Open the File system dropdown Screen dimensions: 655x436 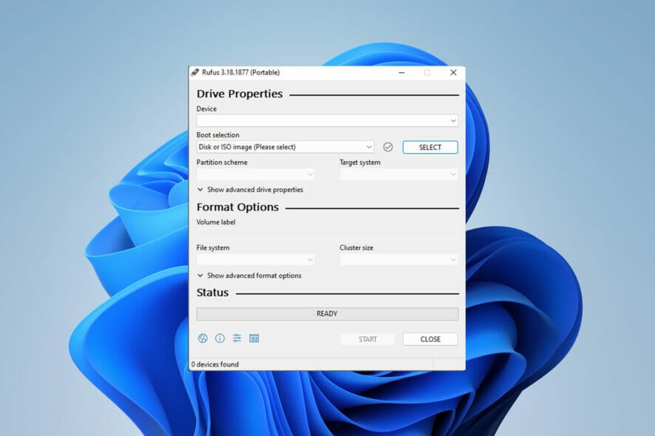[255, 260]
